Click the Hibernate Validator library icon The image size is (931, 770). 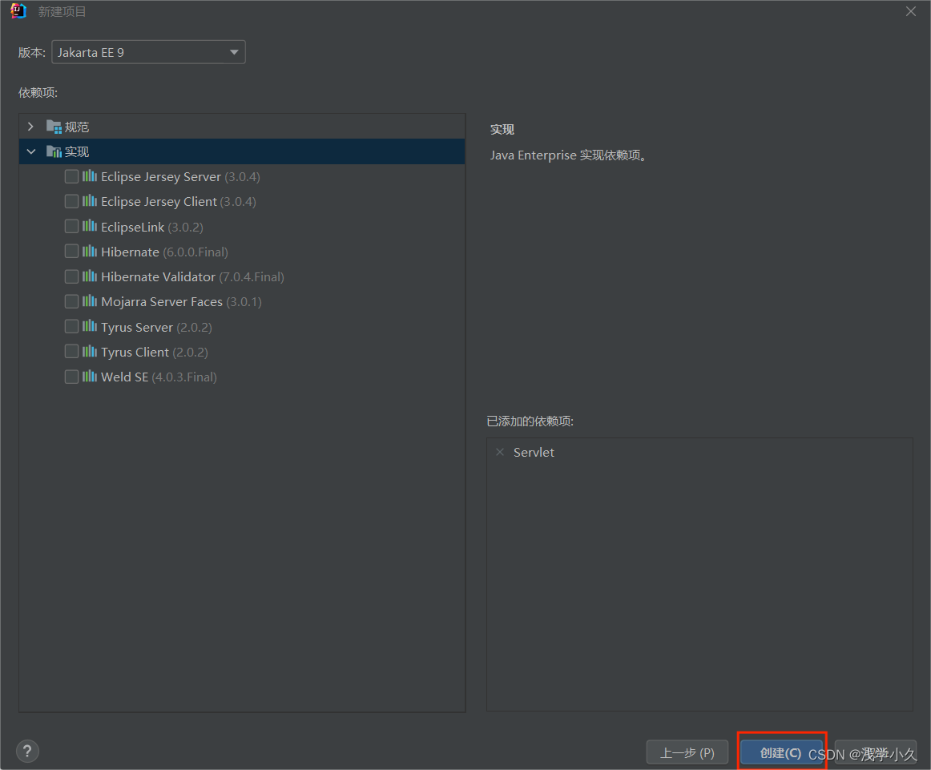point(90,276)
